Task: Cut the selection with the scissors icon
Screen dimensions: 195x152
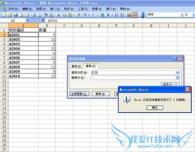Action: [x=58, y=15]
